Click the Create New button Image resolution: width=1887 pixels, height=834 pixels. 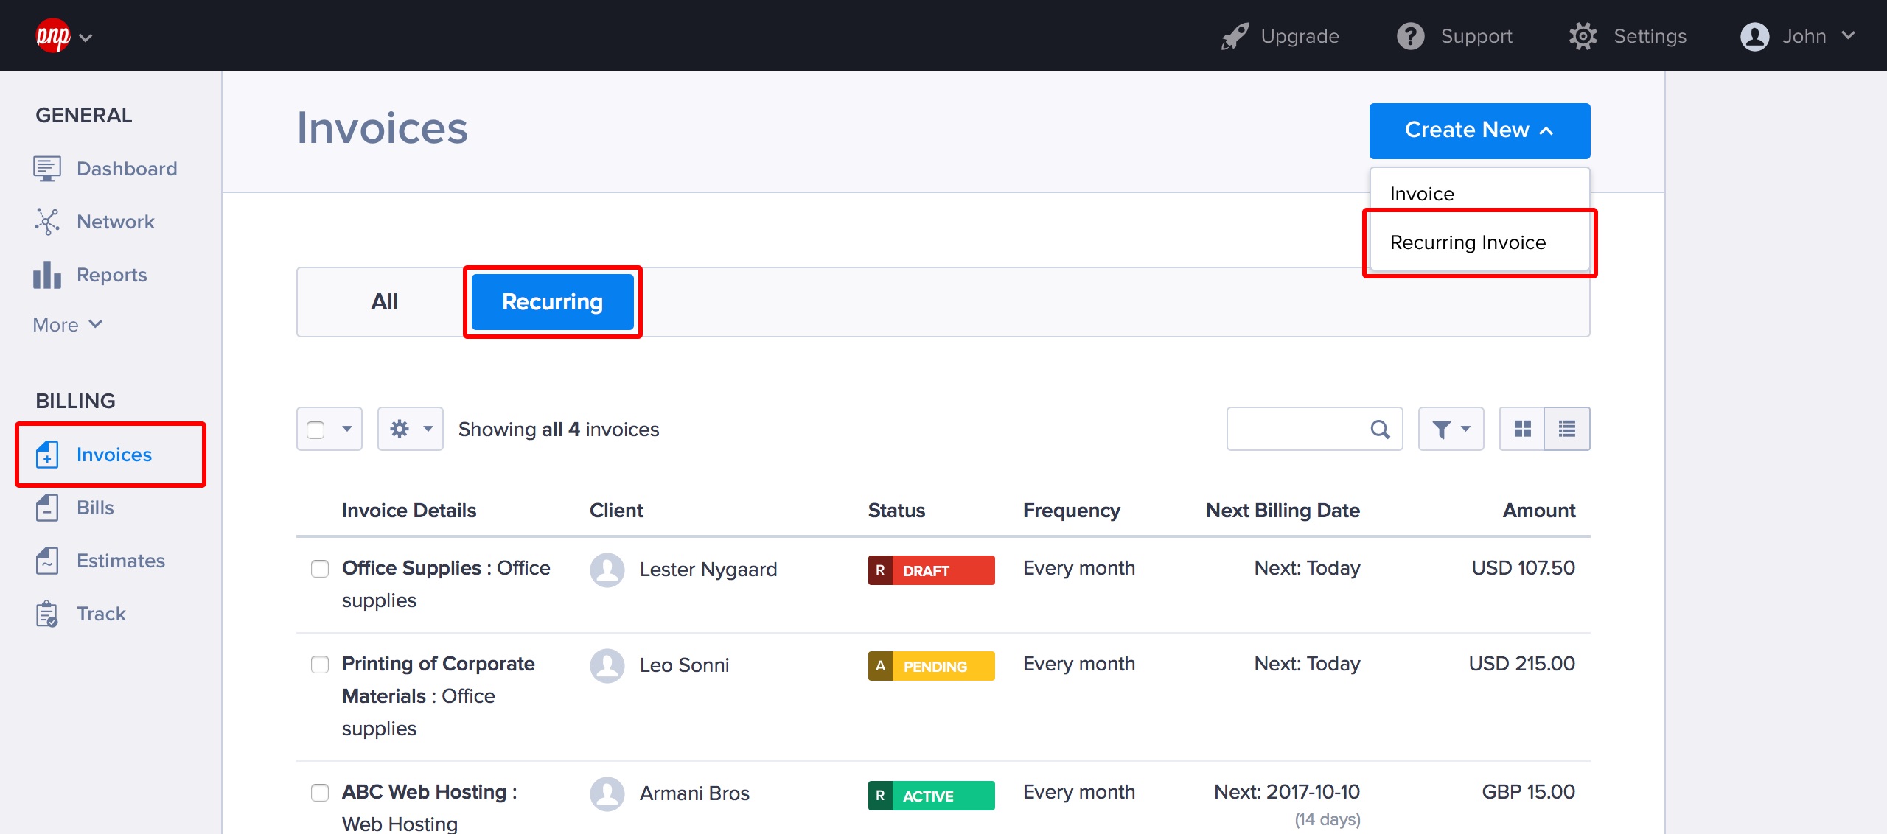[x=1479, y=130]
